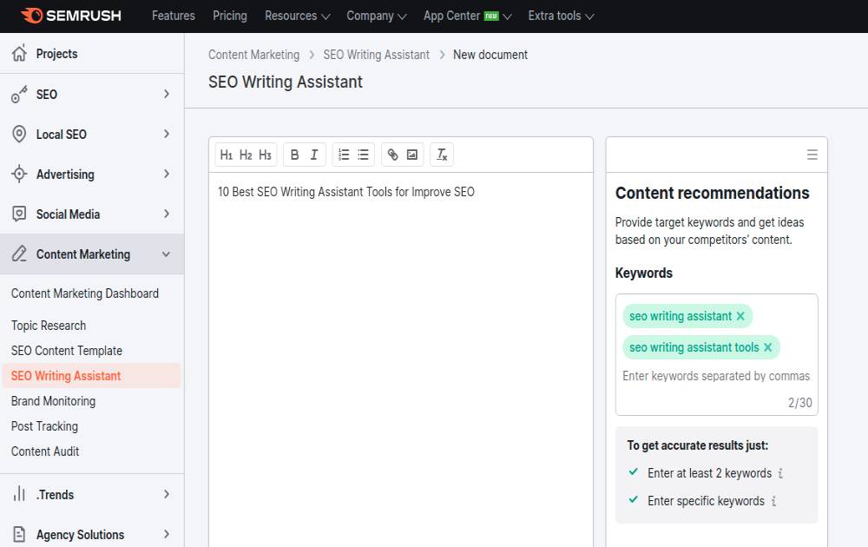The height and width of the screenshot is (547, 868).
Task: Toggle bold formatting
Action: (x=294, y=155)
